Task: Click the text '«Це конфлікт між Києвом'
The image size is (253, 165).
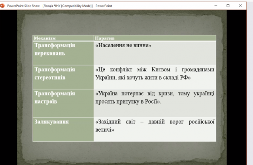Action: tap(133, 70)
